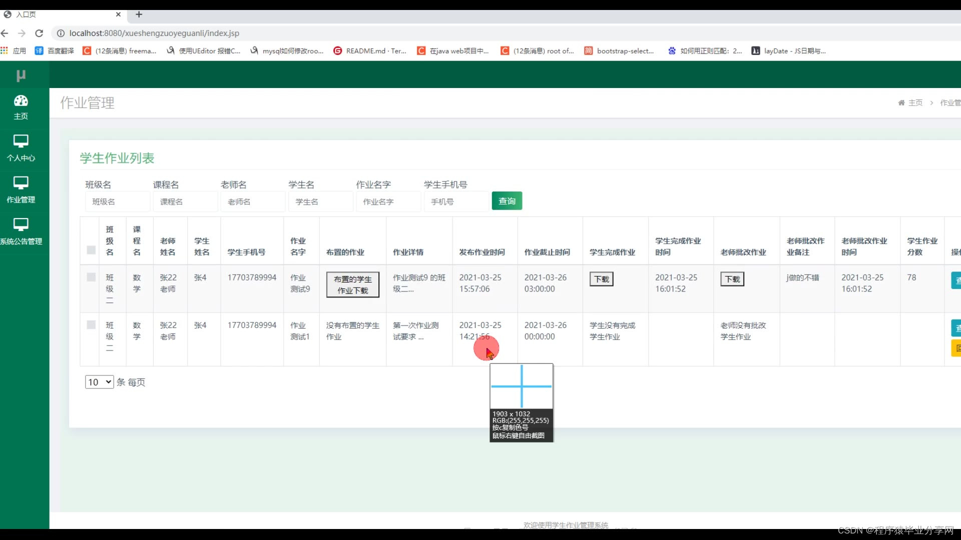Click 布置的学生作业下载 button
The image size is (961, 540).
[353, 284]
